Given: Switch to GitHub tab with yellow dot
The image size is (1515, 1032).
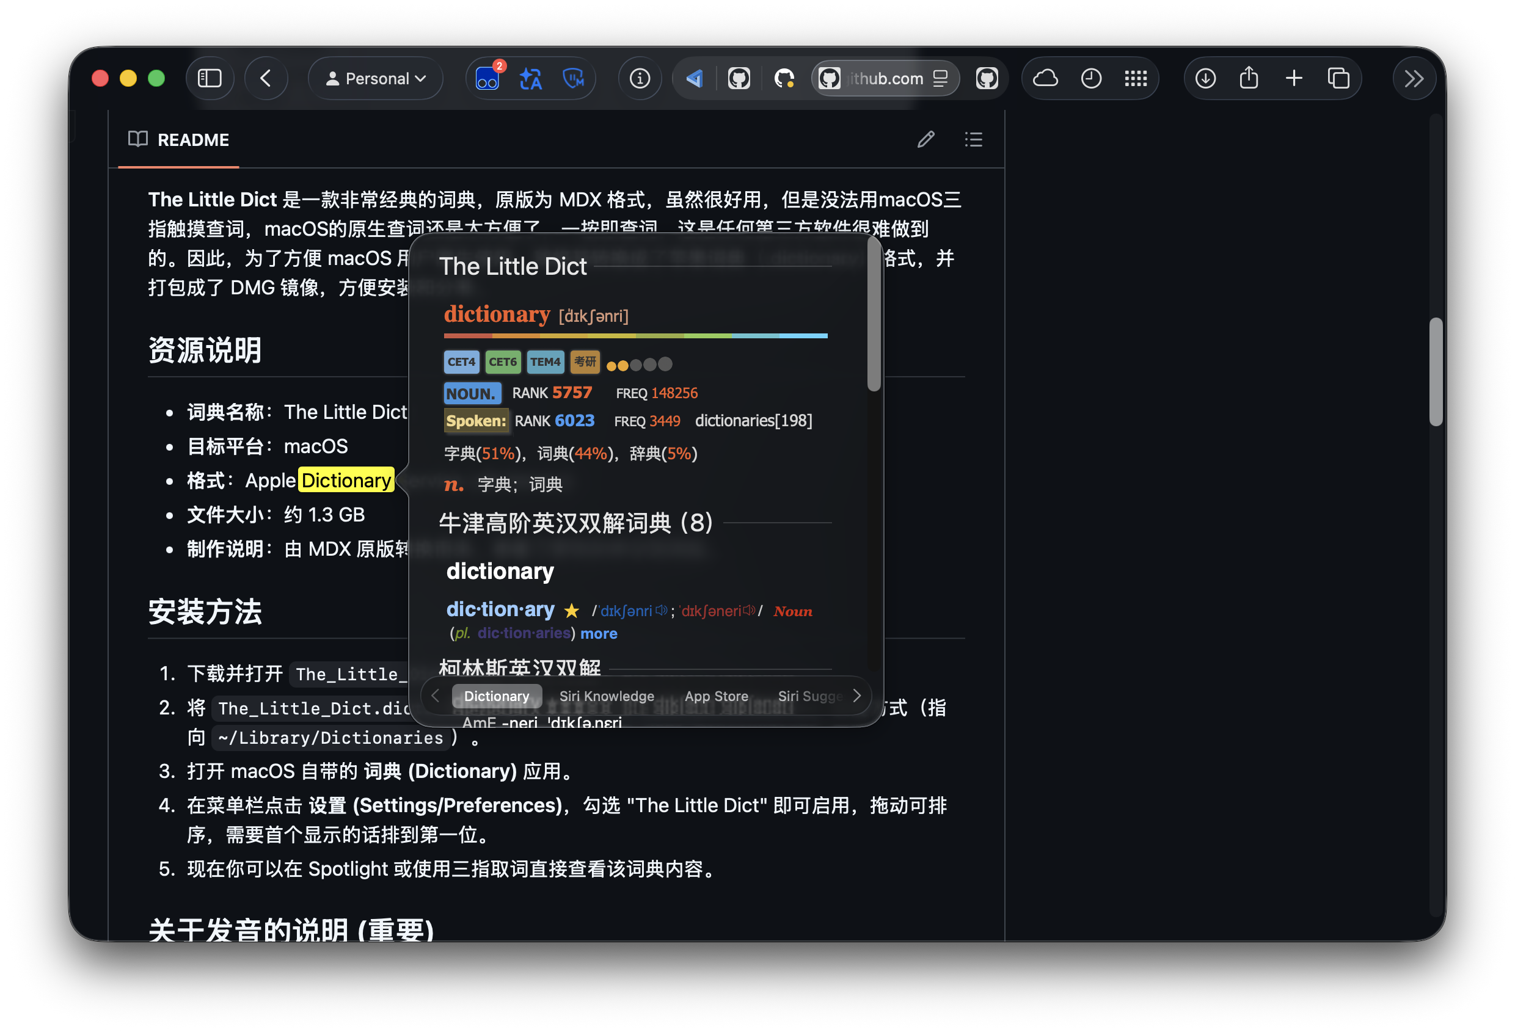Looking at the screenshot, I should pos(784,78).
